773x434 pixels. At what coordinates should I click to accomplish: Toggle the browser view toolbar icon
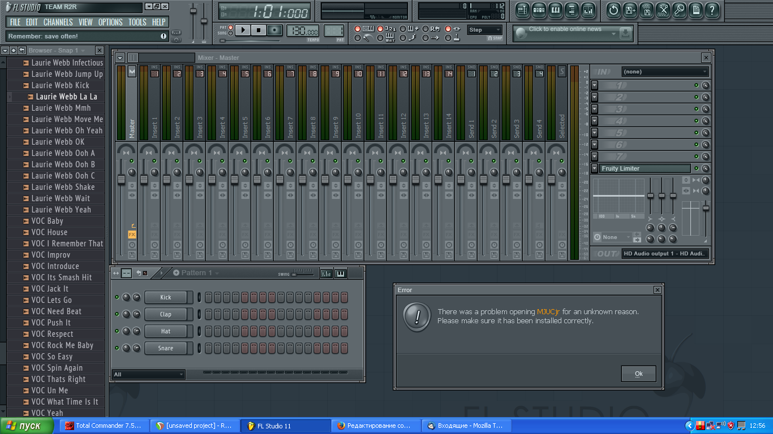click(572, 10)
